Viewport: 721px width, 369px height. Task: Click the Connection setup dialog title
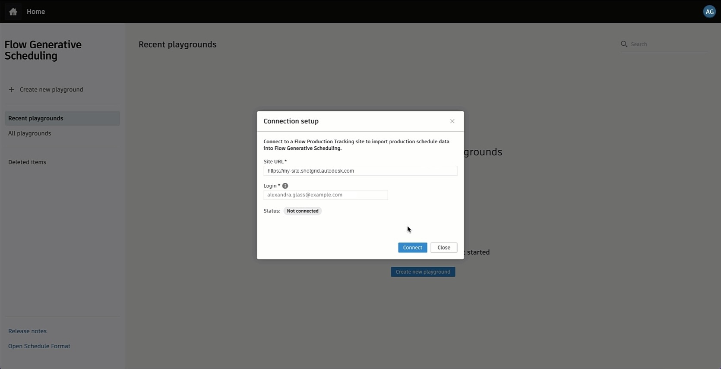[291, 121]
